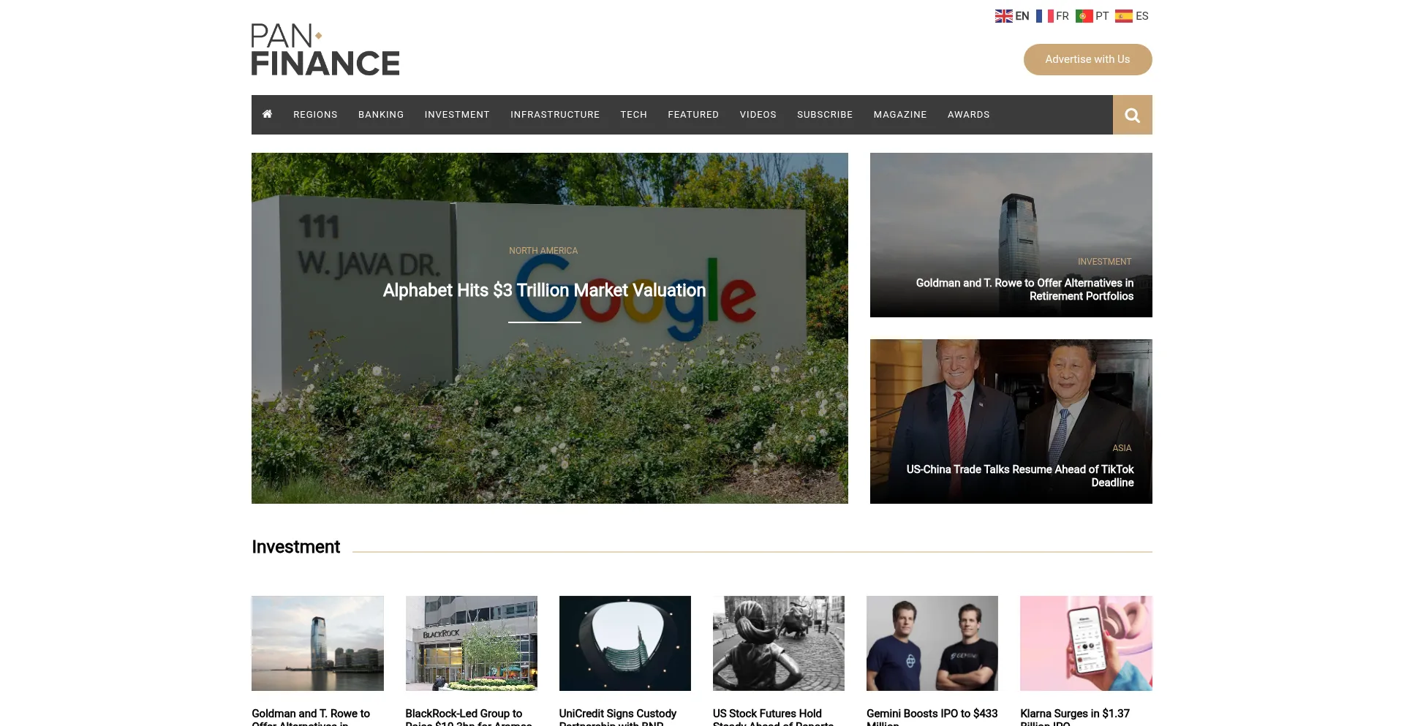1404x726 pixels.
Task: Open the Featured menu item
Action: coord(693,115)
